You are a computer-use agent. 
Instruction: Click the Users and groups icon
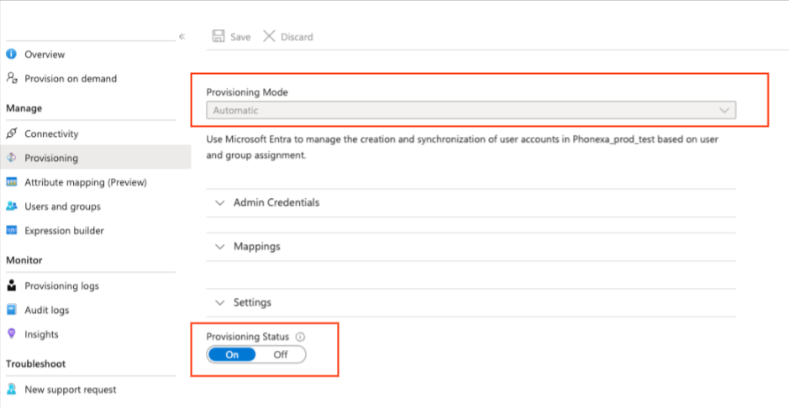[12, 207]
